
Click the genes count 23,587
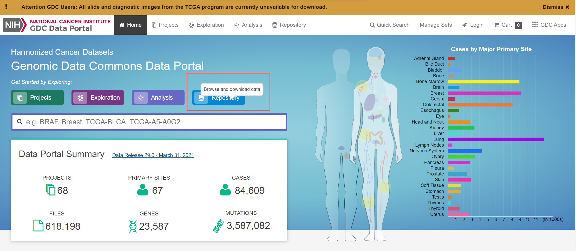click(154, 226)
